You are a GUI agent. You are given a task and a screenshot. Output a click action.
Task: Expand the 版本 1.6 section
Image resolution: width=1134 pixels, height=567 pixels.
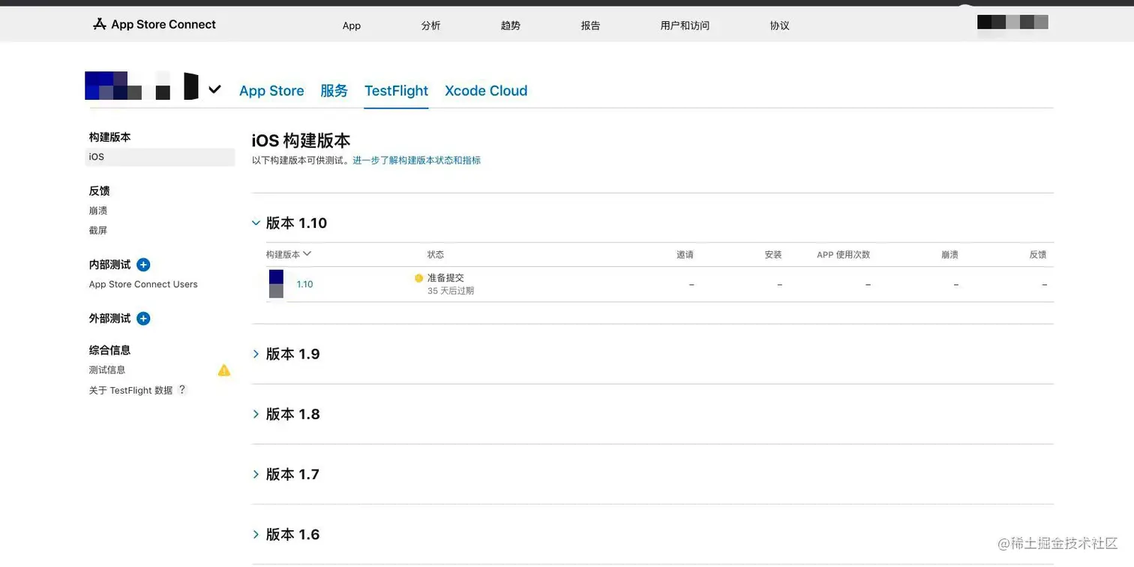[x=256, y=534]
